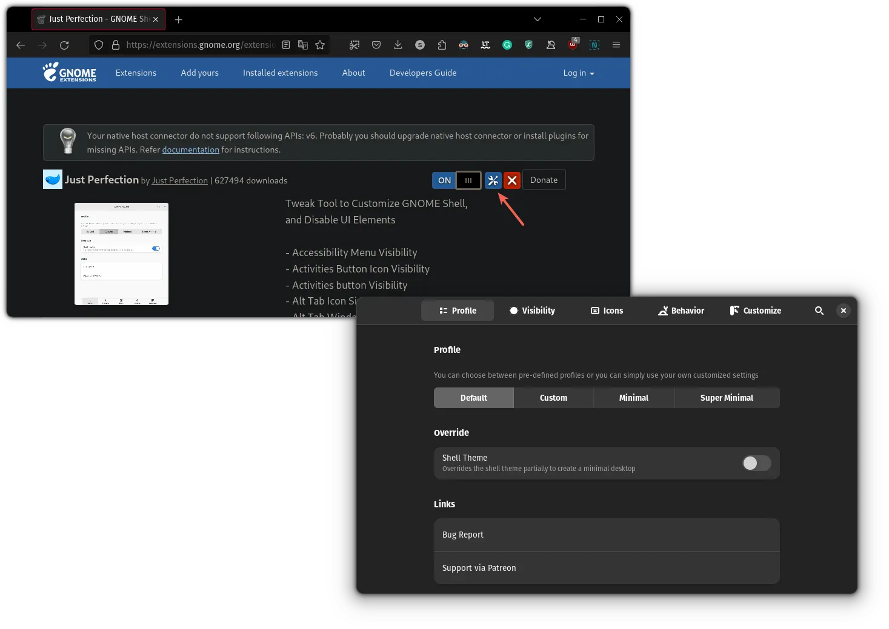Open the Customize tab

coord(755,311)
